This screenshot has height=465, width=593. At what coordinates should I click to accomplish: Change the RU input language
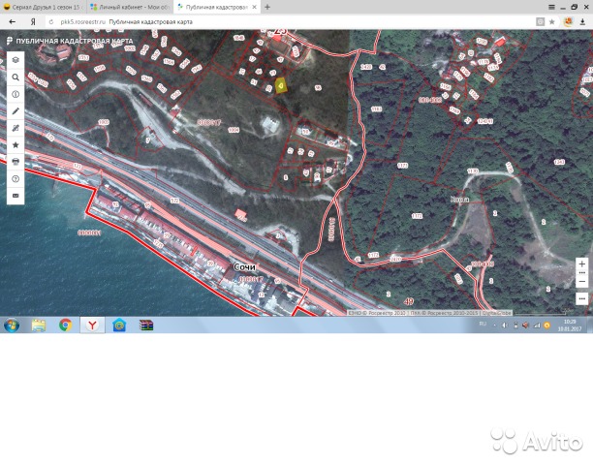coord(483,324)
